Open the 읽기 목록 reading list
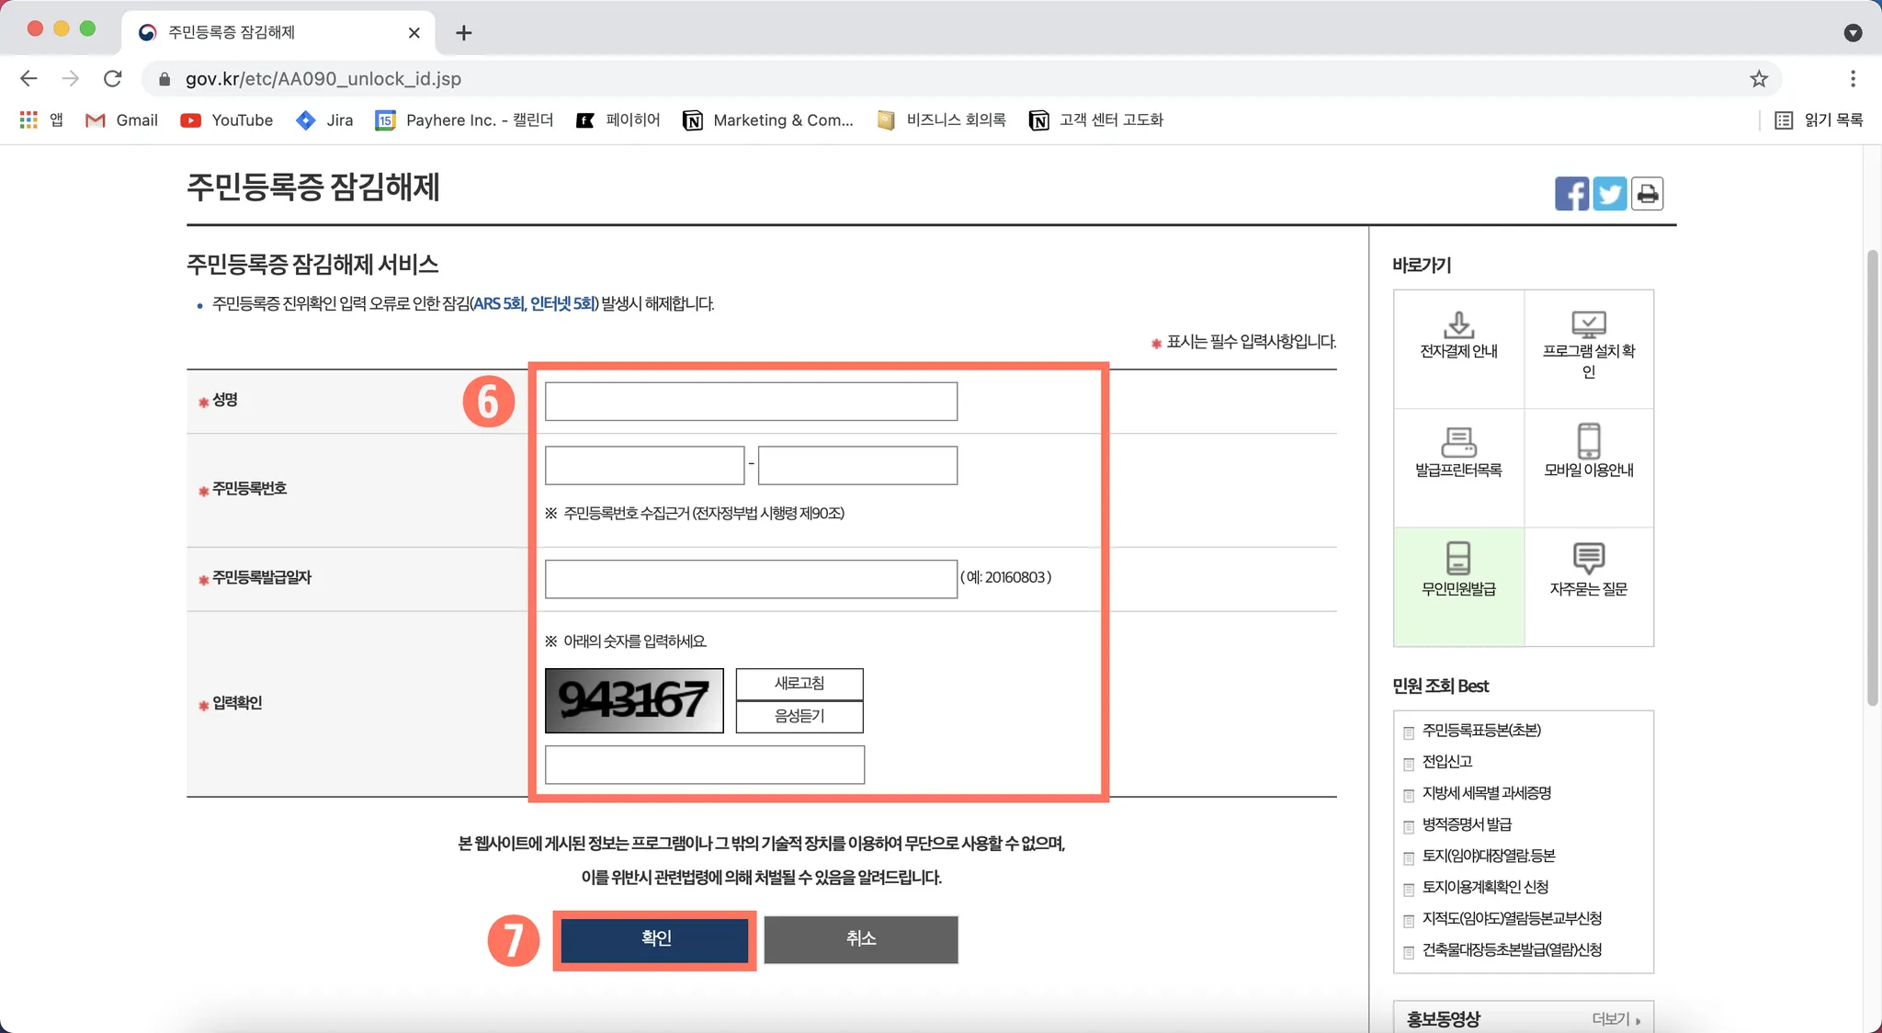Viewport: 1882px width, 1033px height. click(x=1819, y=120)
